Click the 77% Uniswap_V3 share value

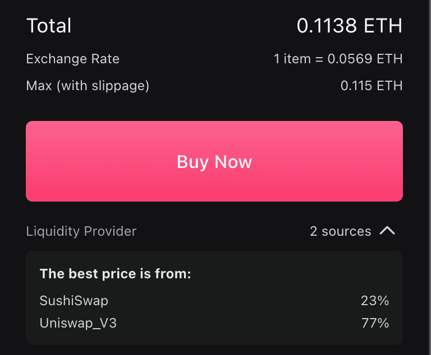coord(375,323)
